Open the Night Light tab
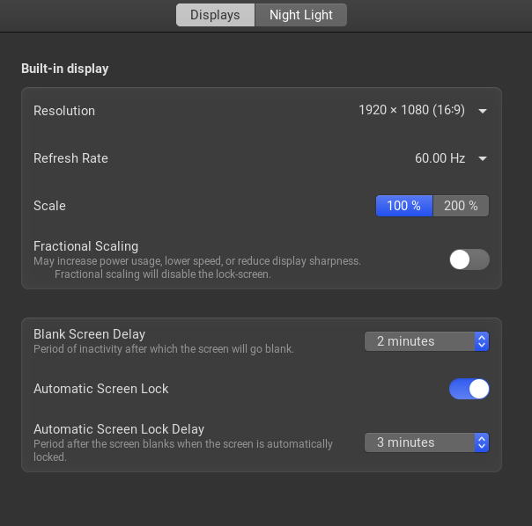The height and width of the screenshot is (526, 532). tap(301, 15)
